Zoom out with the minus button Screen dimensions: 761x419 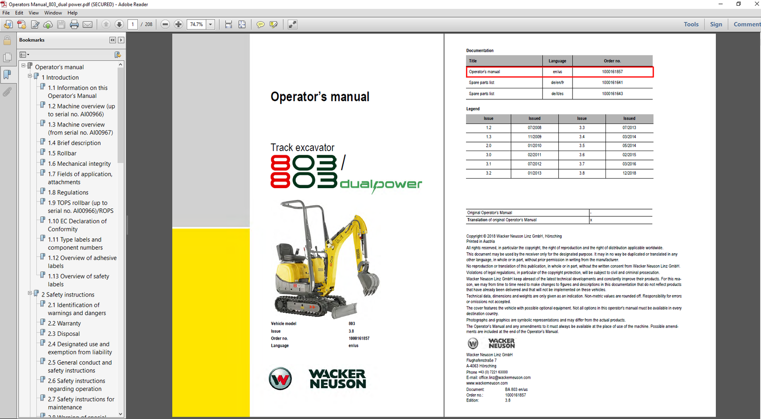[165, 24]
